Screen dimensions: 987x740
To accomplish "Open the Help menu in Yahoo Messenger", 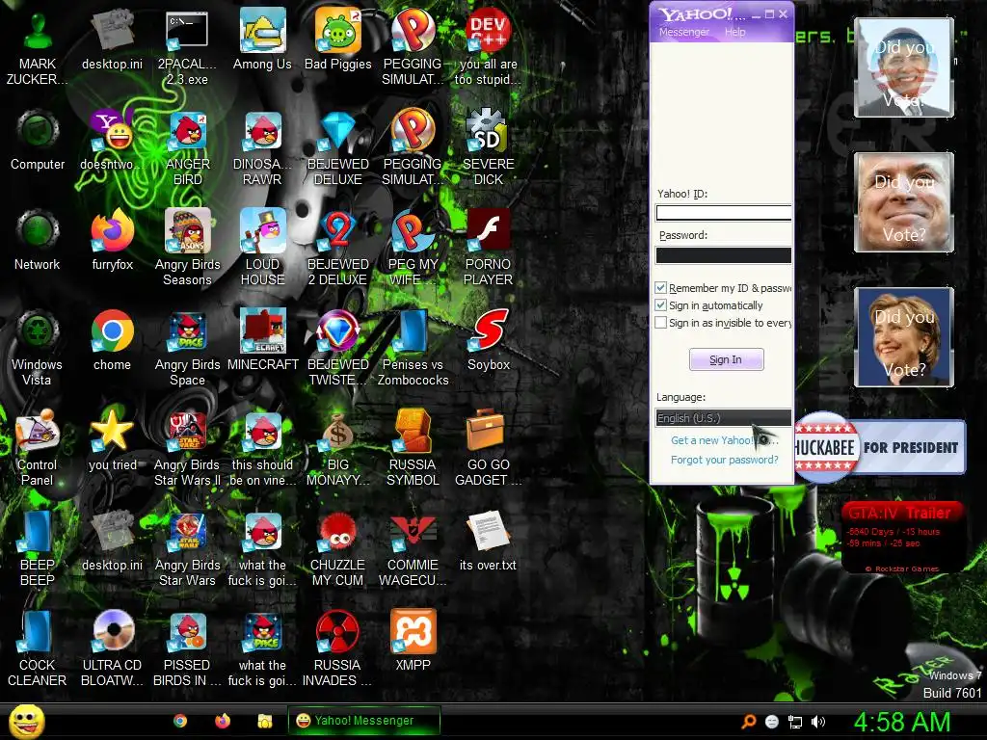I will (734, 32).
